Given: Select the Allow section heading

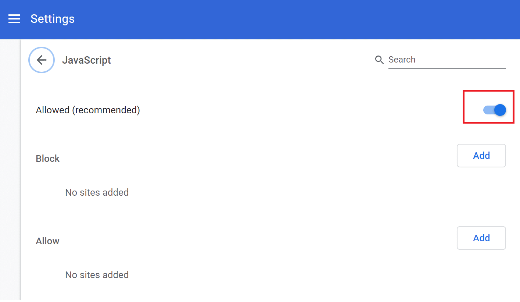Looking at the screenshot, I should pos(48,241).
